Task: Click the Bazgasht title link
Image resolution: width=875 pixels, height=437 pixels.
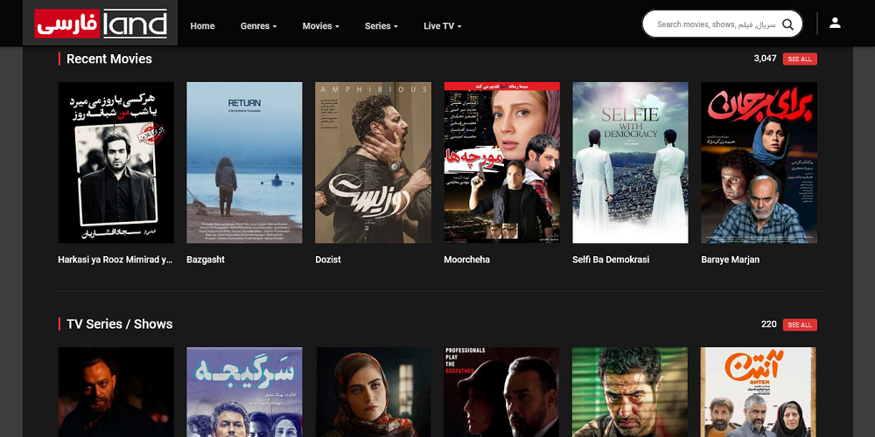Action: coord(206,260)
